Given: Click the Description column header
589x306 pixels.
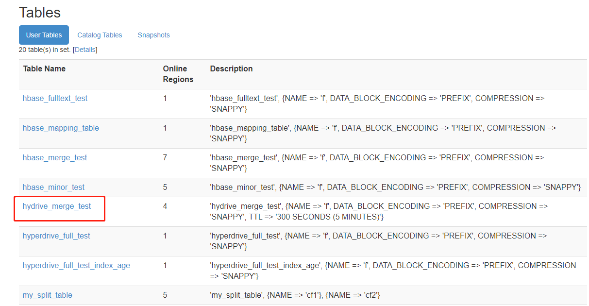Looking at the screenshot, I should click(231, 68).
